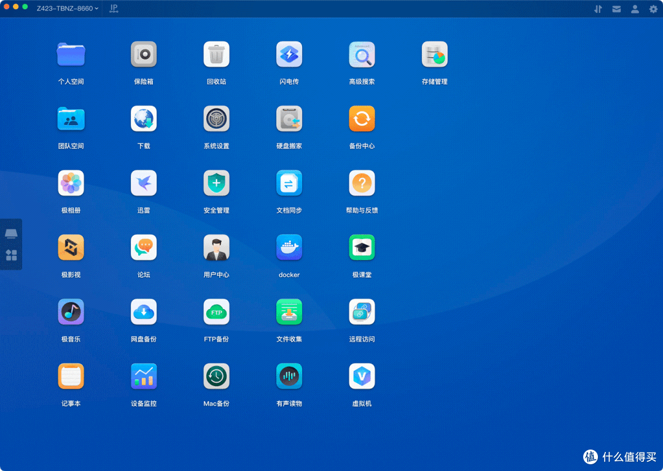Viewport: 663px width, 471px height.
Task: Open the 硬盘搬家 disk migration app
Action: click(289, 119)
